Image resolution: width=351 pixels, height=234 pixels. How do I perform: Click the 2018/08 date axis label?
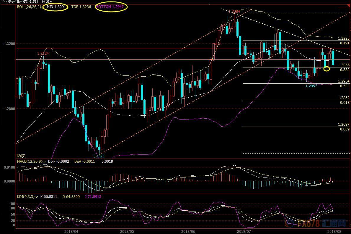(x=334, y=231)
